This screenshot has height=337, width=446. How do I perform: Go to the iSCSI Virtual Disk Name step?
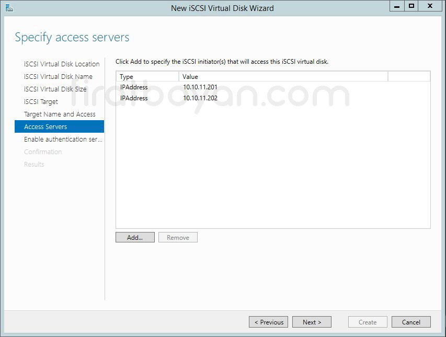point(59,76)
